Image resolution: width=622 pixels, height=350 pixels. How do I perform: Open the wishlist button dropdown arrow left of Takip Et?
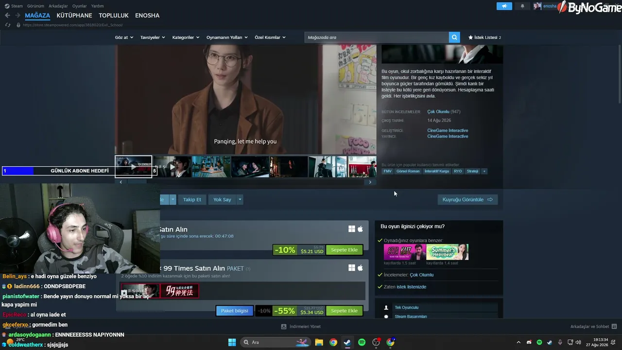pyautogui.click(x=173, y=200)
